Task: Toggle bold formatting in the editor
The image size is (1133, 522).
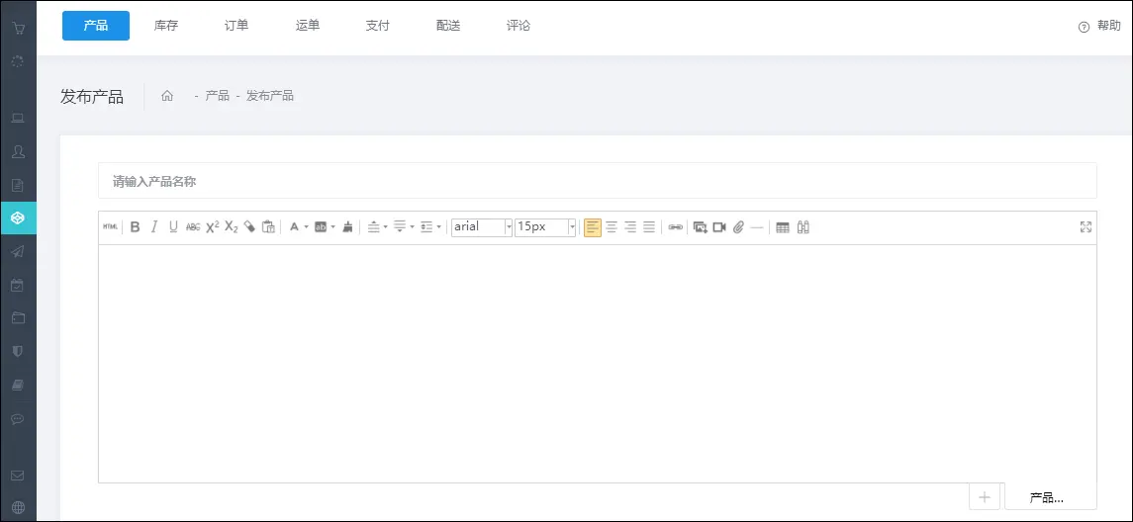Action: pyautogui.click(x=136, y=227)
